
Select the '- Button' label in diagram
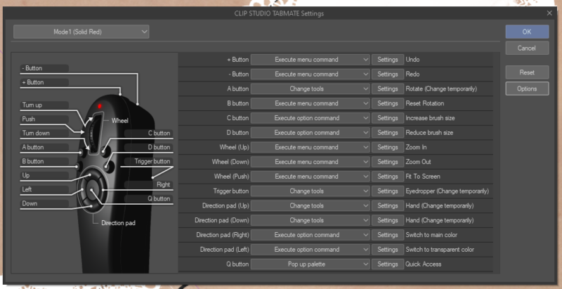click(44, 68)
